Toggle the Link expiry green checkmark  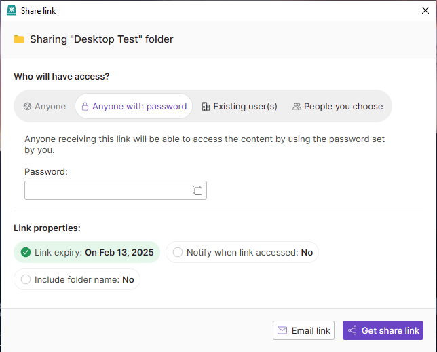[x=26, y=253]
